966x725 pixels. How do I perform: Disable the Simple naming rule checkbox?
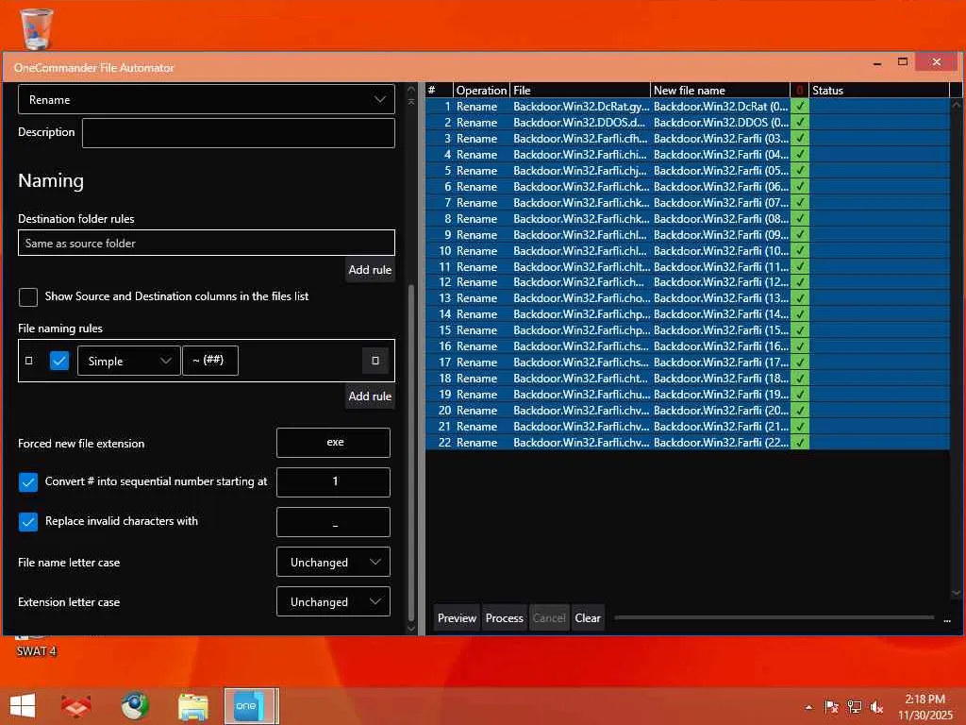coord(59,361)
